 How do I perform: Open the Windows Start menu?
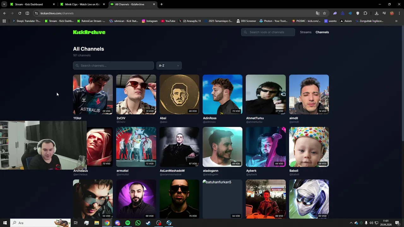point(5,223)
